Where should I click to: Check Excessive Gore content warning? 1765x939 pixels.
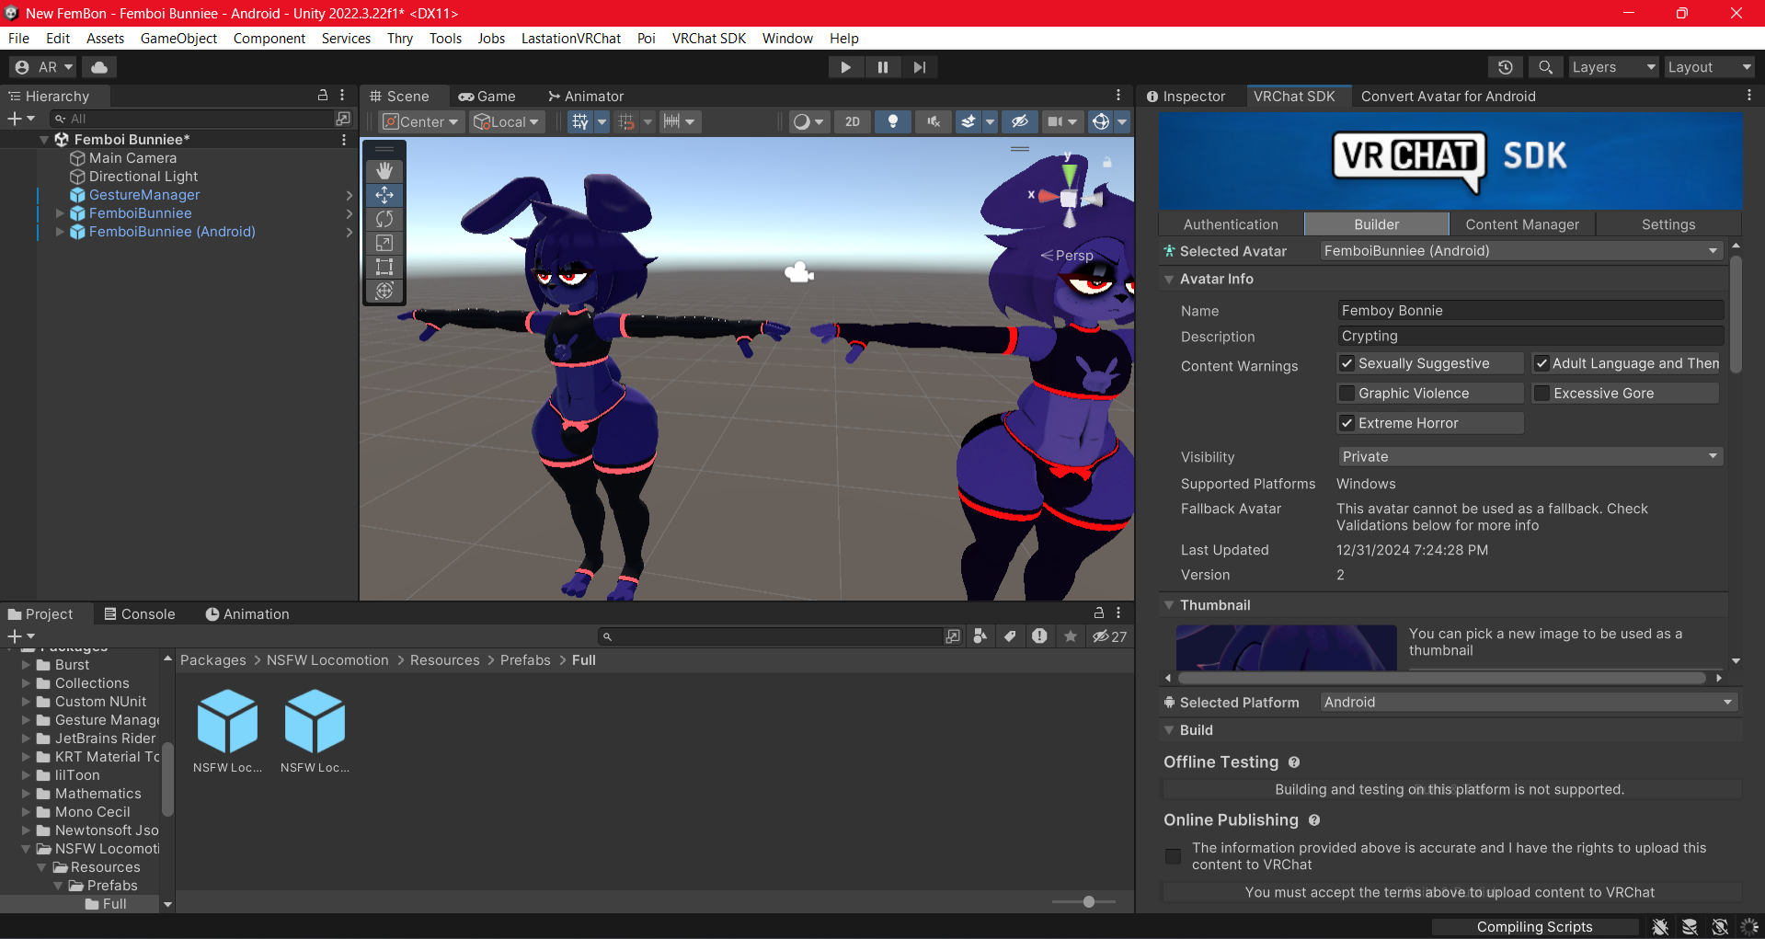pyautogui.click(x=1542, y=394)
